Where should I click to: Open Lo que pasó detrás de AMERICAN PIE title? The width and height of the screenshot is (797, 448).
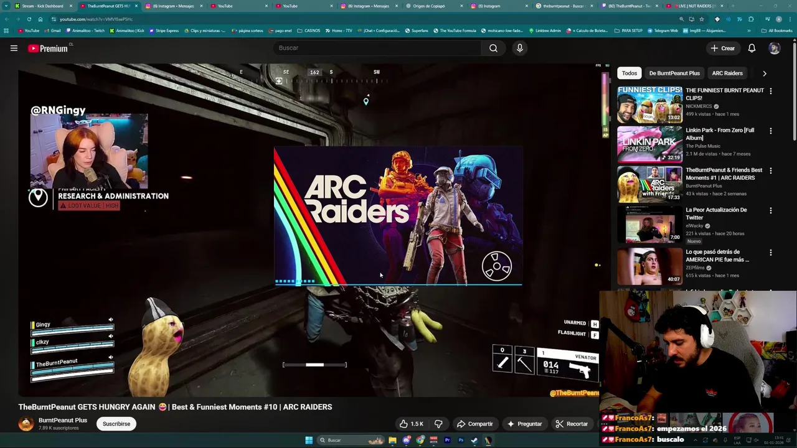point(717,256)
